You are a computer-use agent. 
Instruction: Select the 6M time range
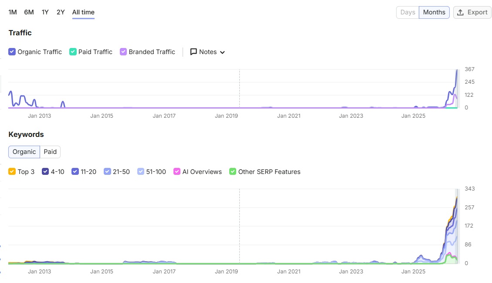[29, 12]
